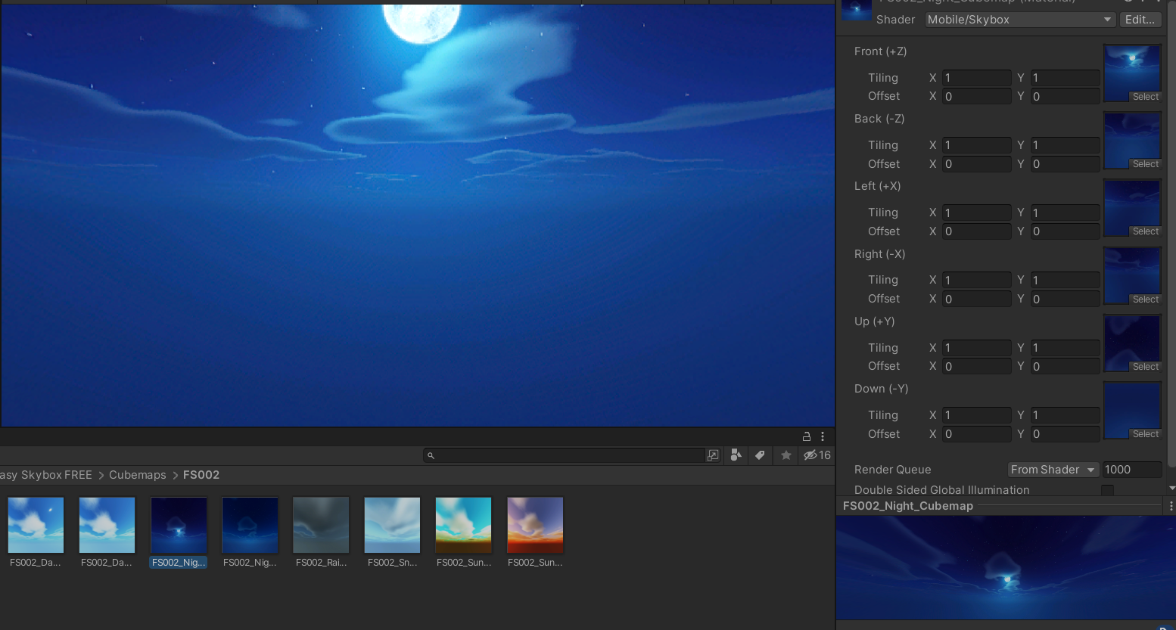This screenshot has height=630, width=1176.
Task: Click Select on the Front (+Z) texture
Action: (x=1145, y=97)
